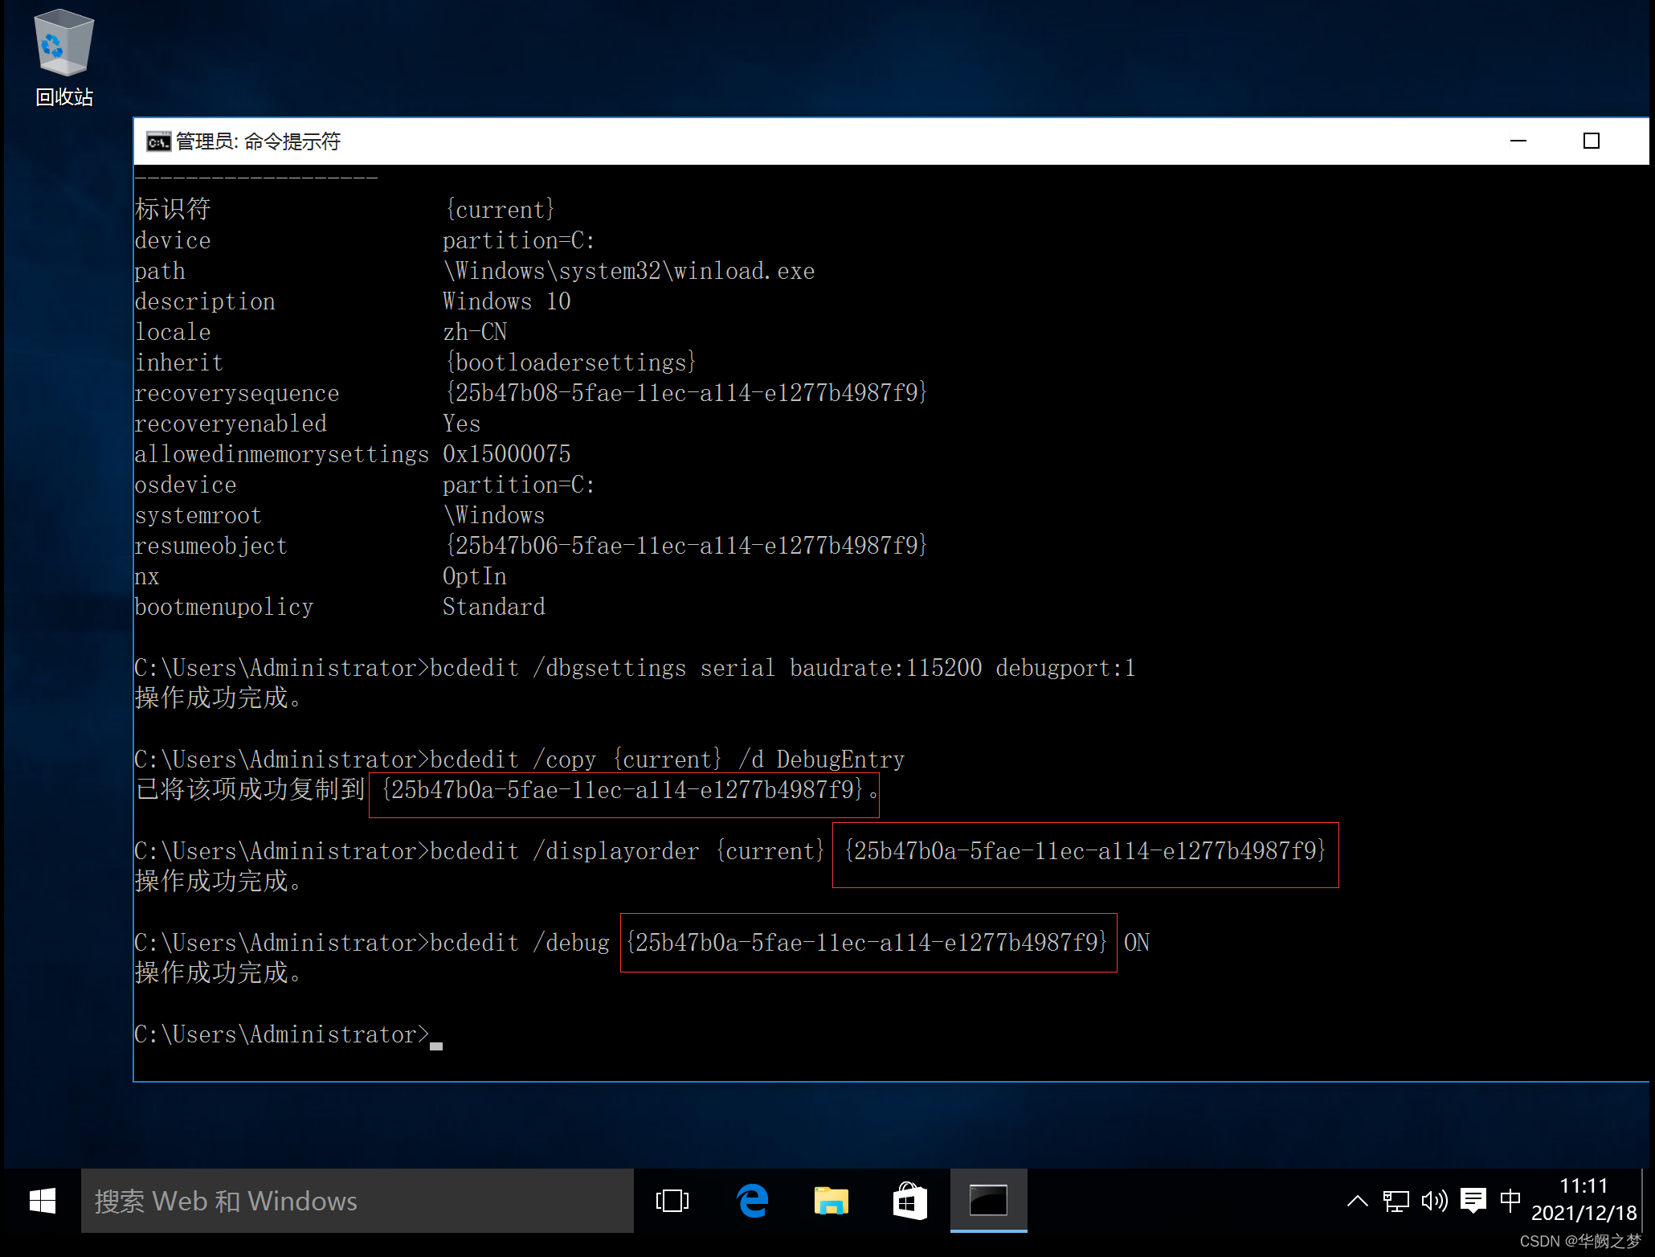Click the '\Windows\system32\winload.exe' path value
This screenshot has height=1257, width=1655.
[x=629, y=271]
